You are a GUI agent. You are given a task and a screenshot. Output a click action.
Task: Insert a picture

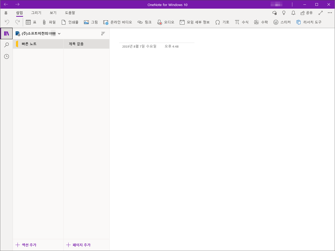[91, 22]
